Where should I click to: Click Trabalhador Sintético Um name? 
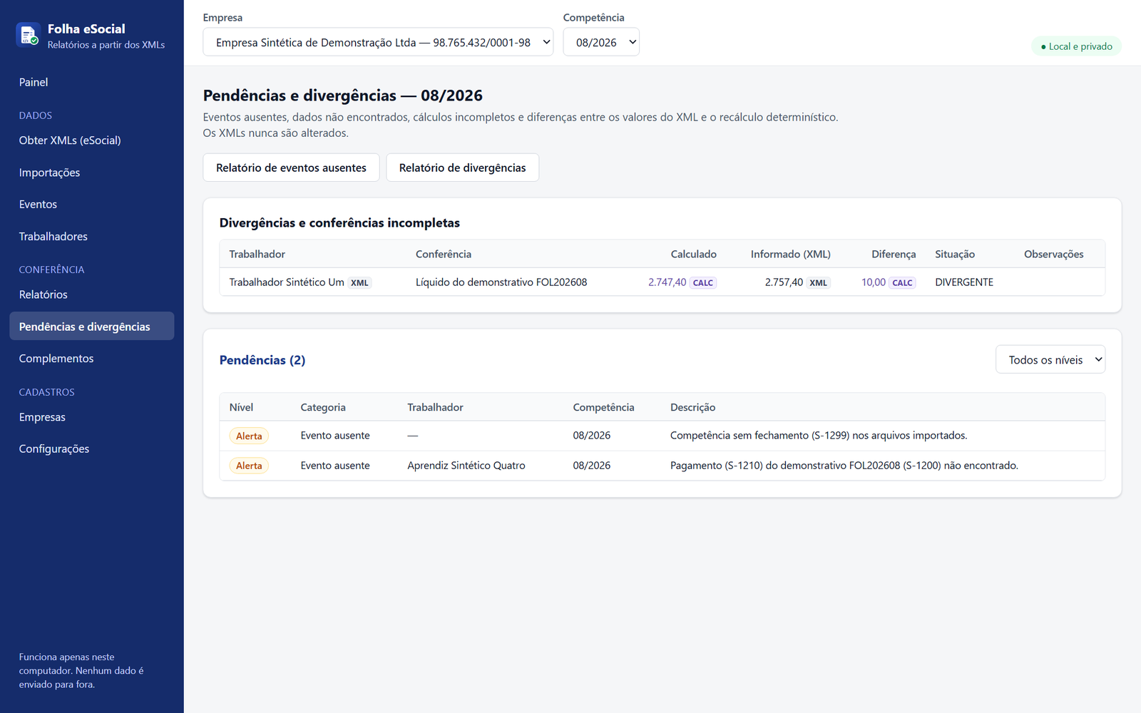(287, 282)
